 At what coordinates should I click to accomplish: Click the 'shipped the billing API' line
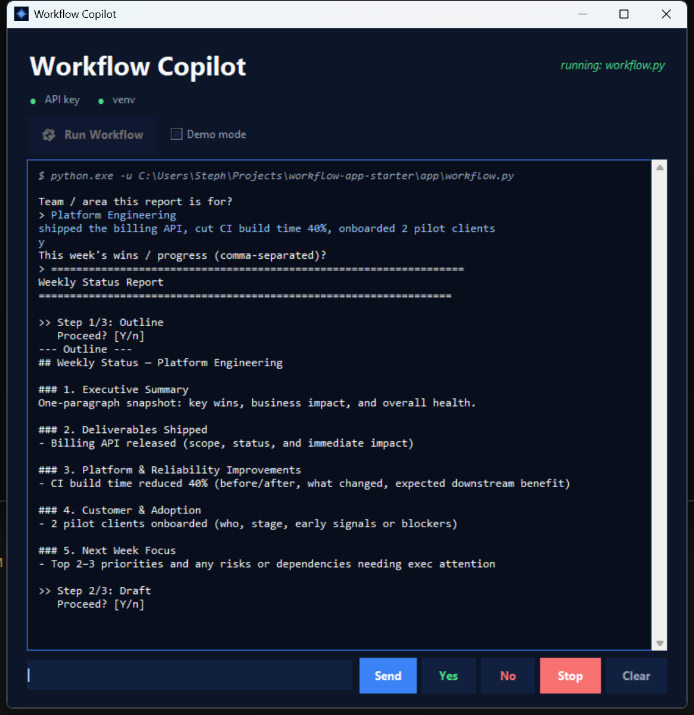(x=267, y=228)
